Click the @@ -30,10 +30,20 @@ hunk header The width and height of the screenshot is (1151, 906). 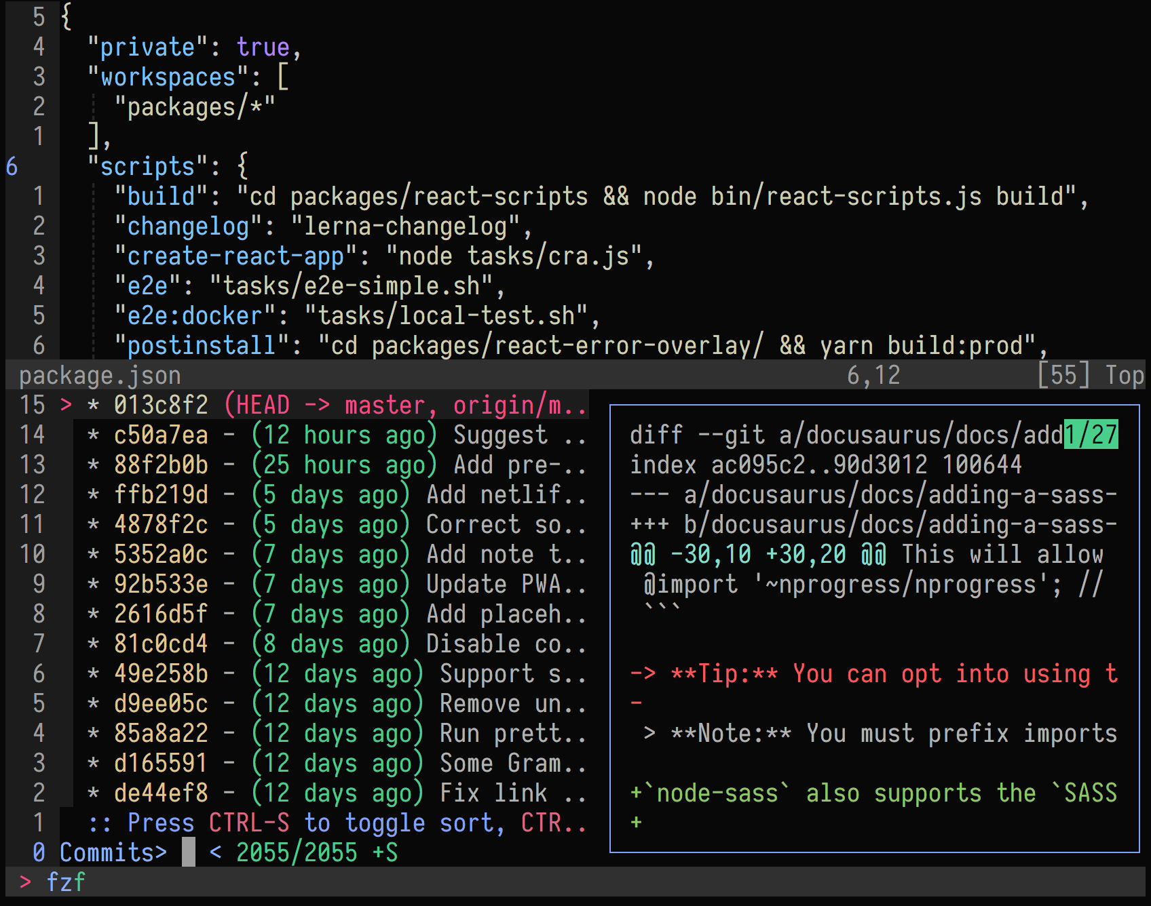(758, 554)
